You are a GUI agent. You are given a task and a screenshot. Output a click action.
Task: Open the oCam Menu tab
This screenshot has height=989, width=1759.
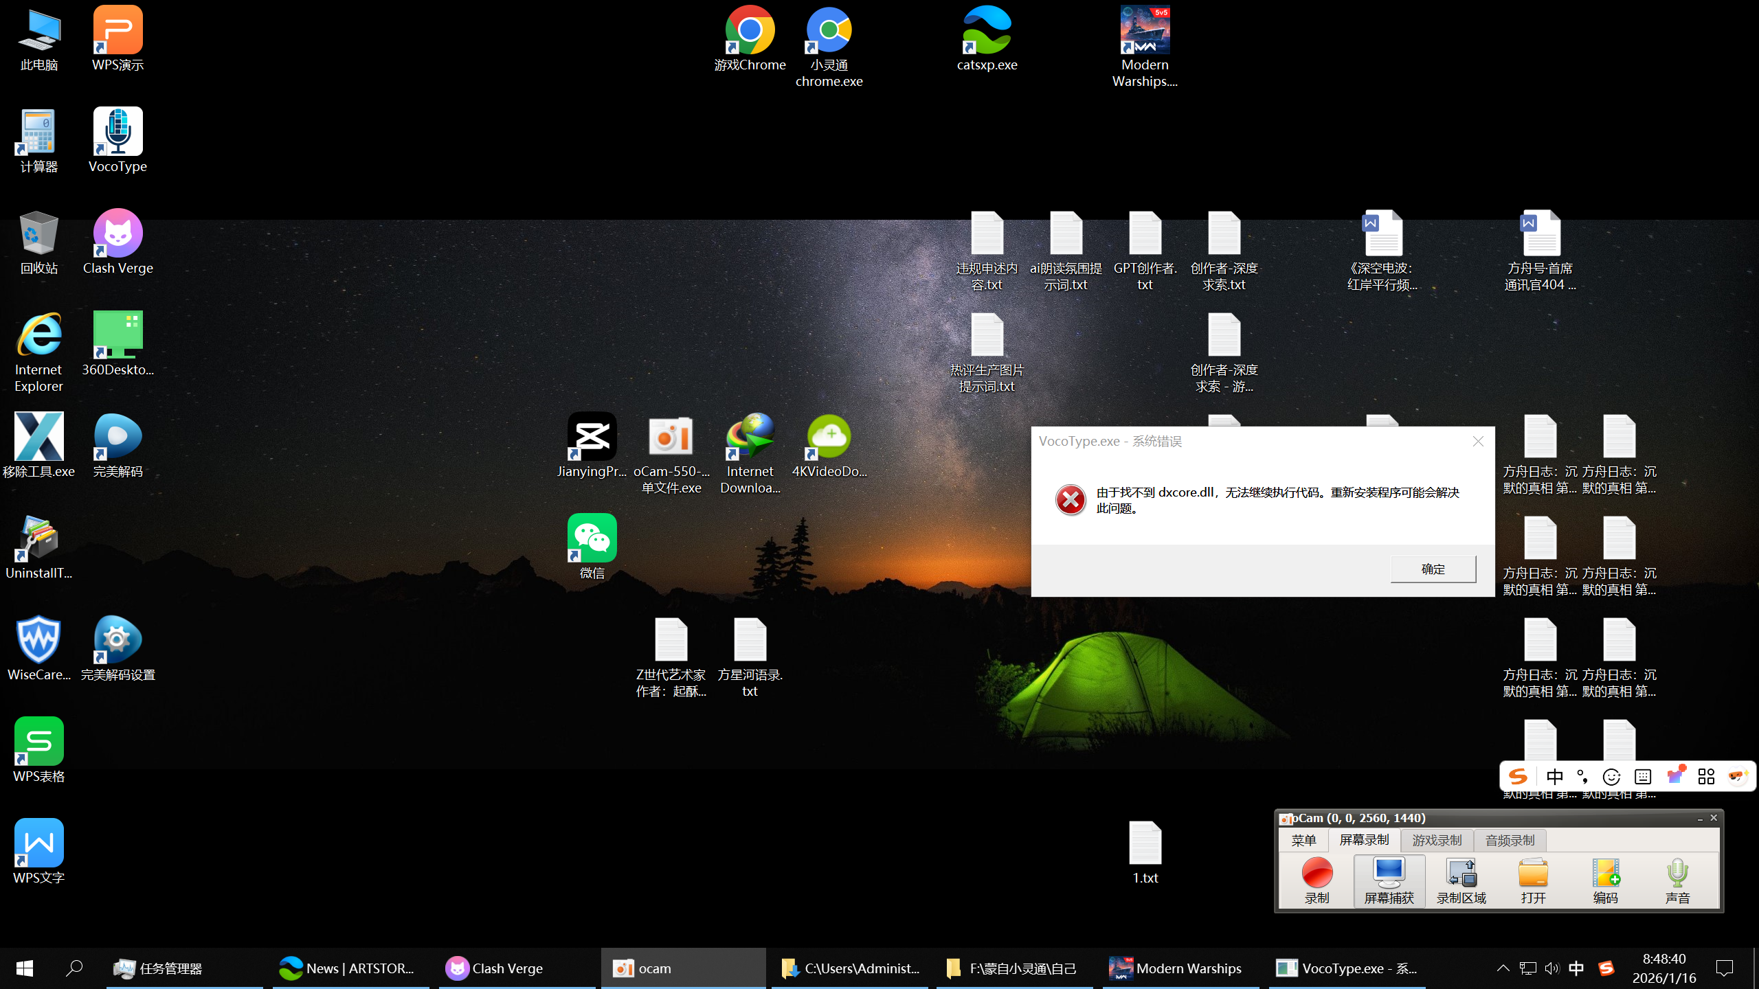point(1303,840)
